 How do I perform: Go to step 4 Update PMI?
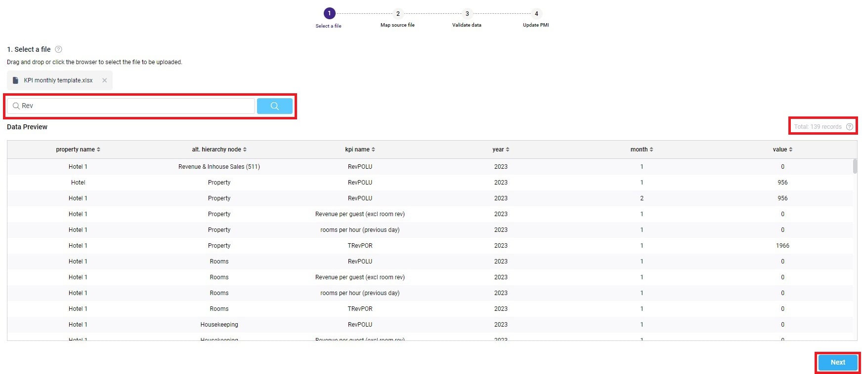pos(536,14)
